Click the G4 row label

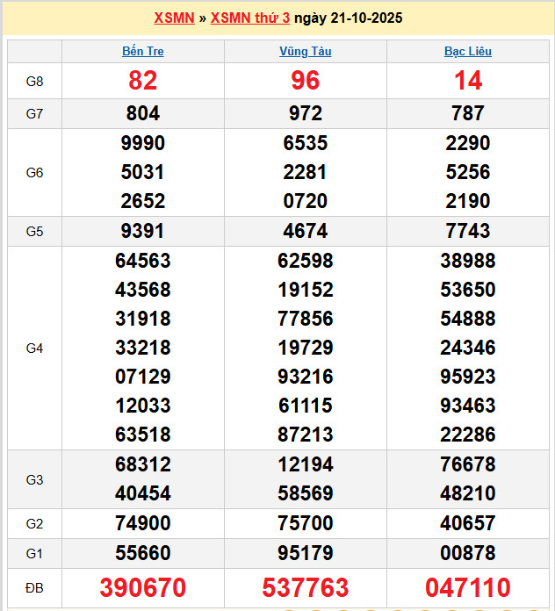[35, 348]
